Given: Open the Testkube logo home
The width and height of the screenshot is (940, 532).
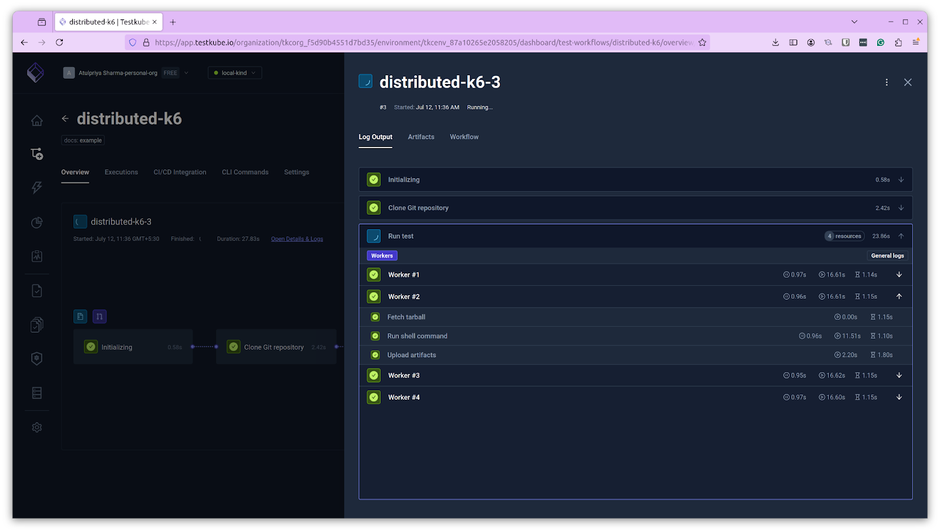Looking at the screenshot, I should [35, 73].
